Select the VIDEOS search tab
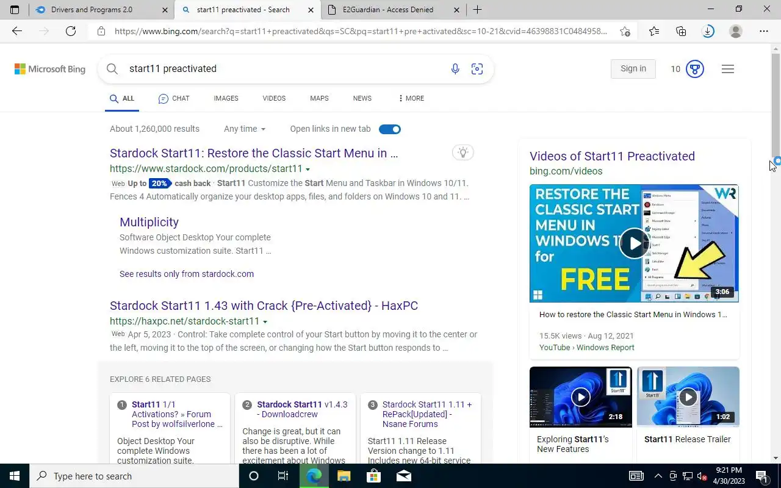The image size is (781, 488). point(274,98)
